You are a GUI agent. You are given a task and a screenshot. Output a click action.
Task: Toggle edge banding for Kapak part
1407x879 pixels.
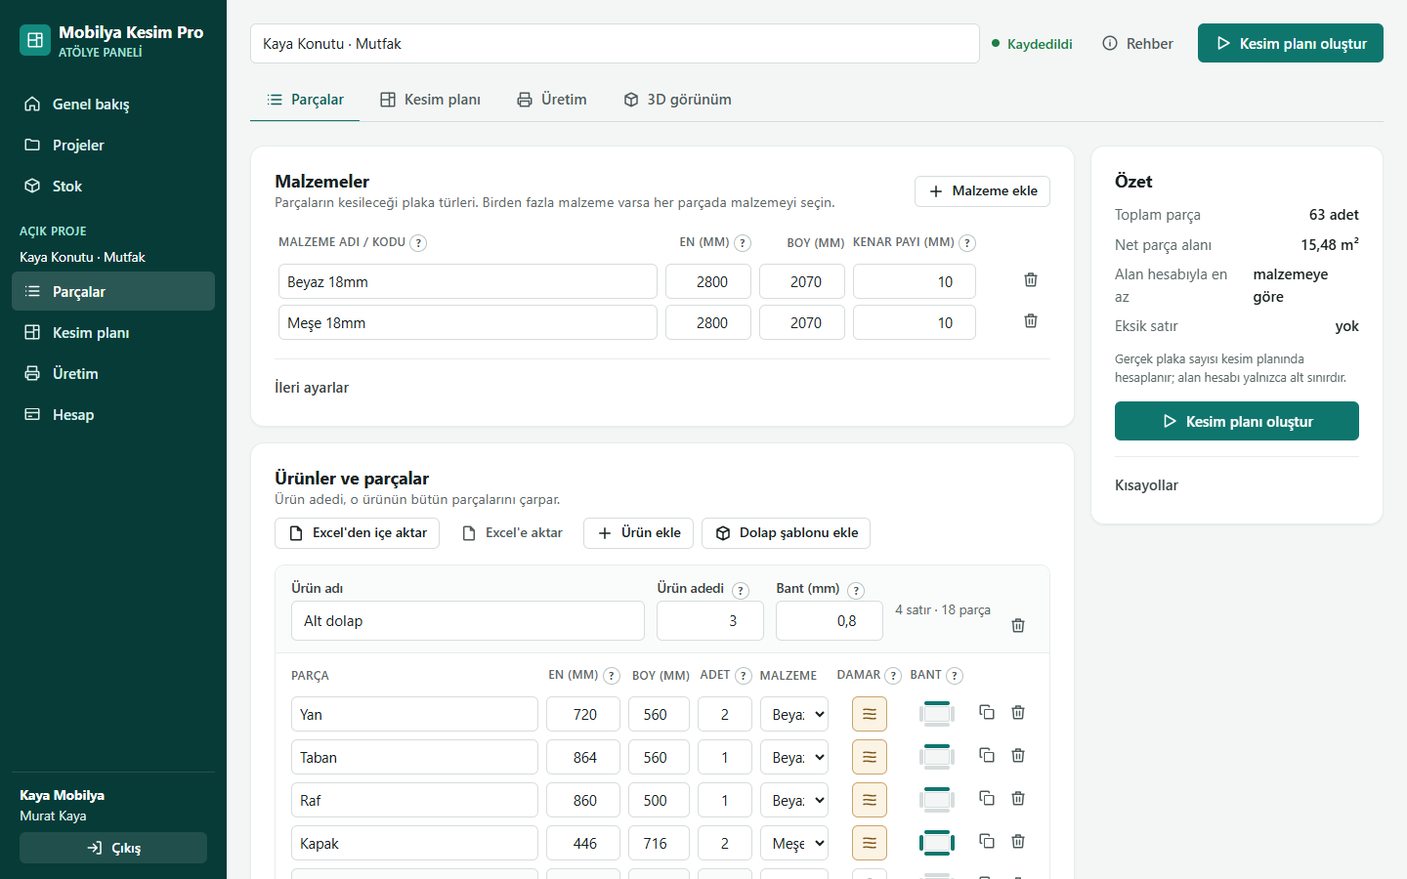(x=937, y=843)
